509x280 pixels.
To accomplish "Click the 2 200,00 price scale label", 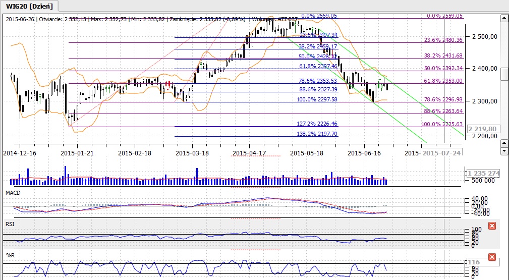I will coord(485,136).
